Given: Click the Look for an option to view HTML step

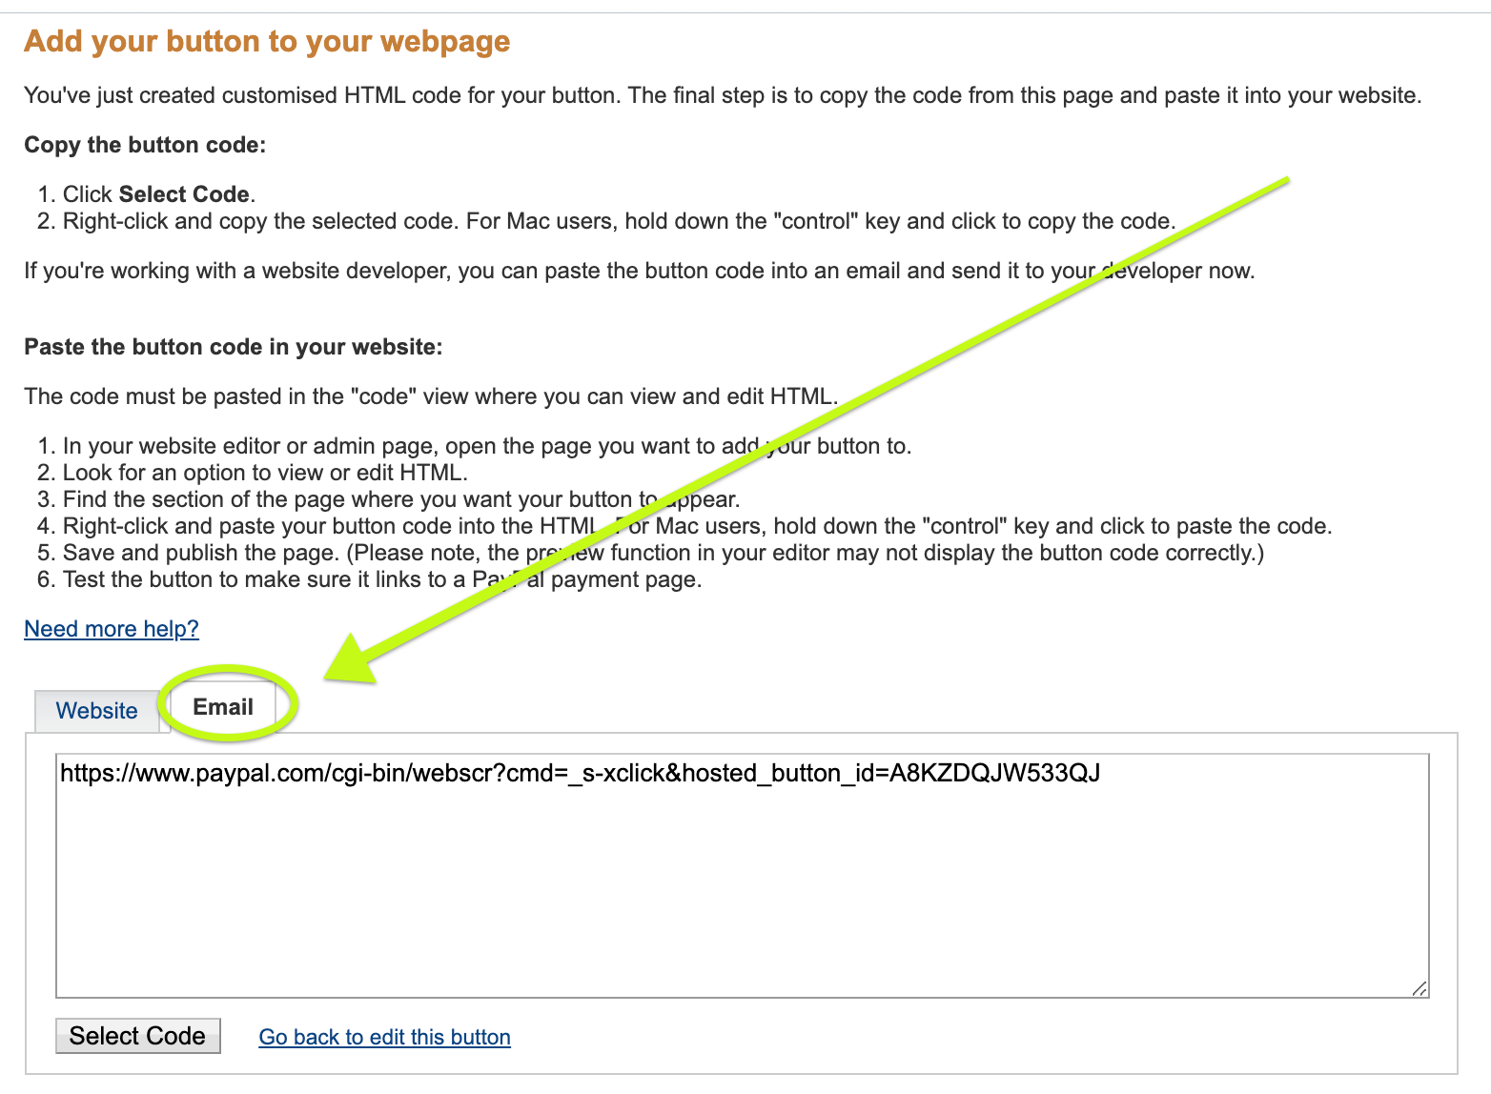Looking at the screenshot, I should click(265, 473).
